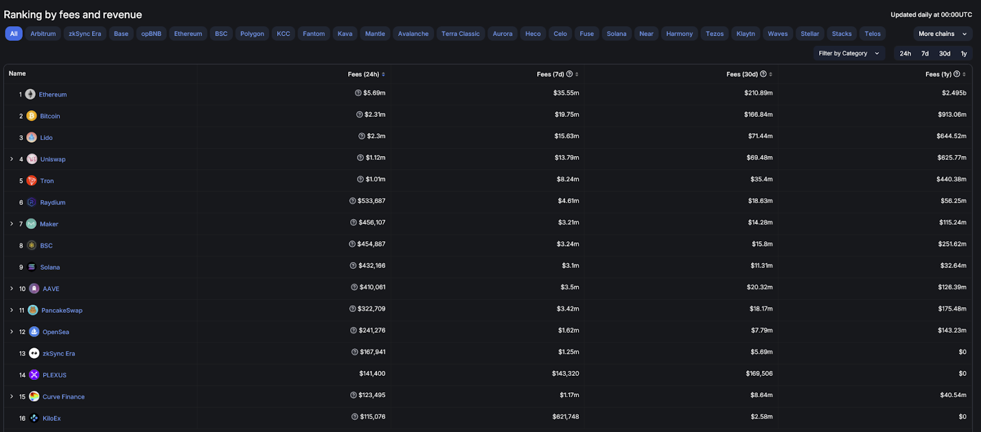Click the Lido logo icon
The width and height of the screenshot is (981, 432).
tap(31, 138)
